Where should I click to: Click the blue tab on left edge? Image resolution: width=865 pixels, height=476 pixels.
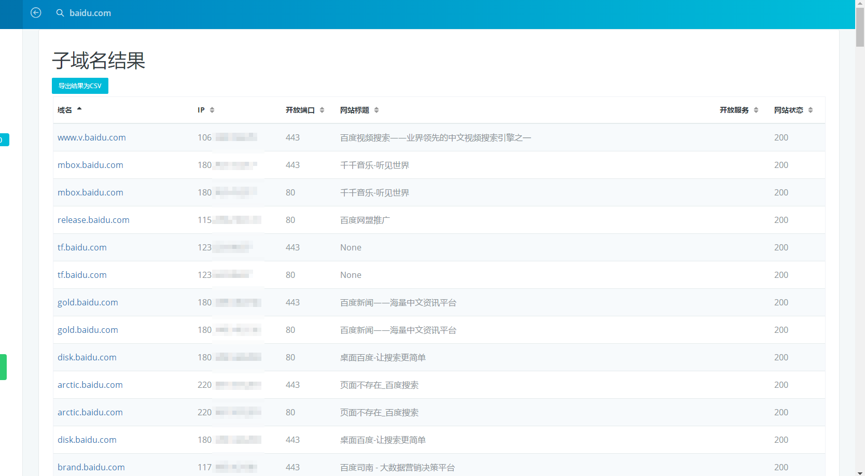(x=4, y=139)
